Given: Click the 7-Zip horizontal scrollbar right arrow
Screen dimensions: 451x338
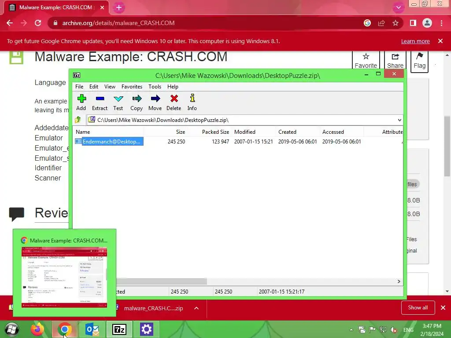Looking at the screenshot, I should 399,281.
